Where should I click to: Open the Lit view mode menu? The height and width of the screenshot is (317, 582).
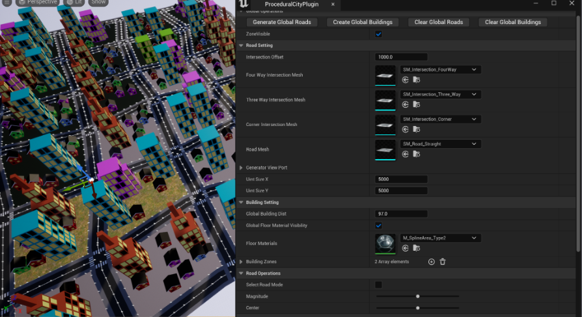74,2
